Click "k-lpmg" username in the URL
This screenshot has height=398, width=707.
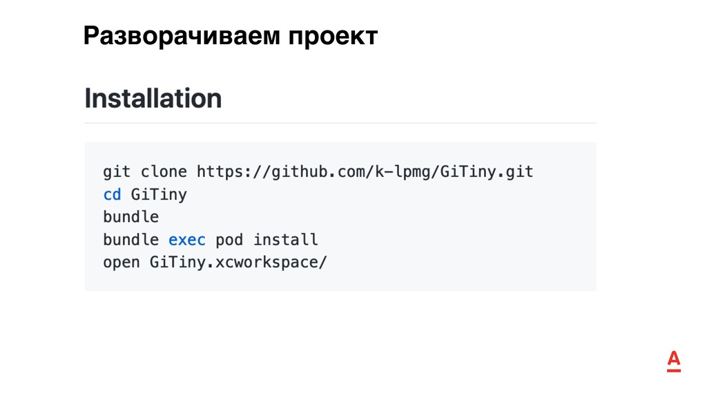(403, 172)
